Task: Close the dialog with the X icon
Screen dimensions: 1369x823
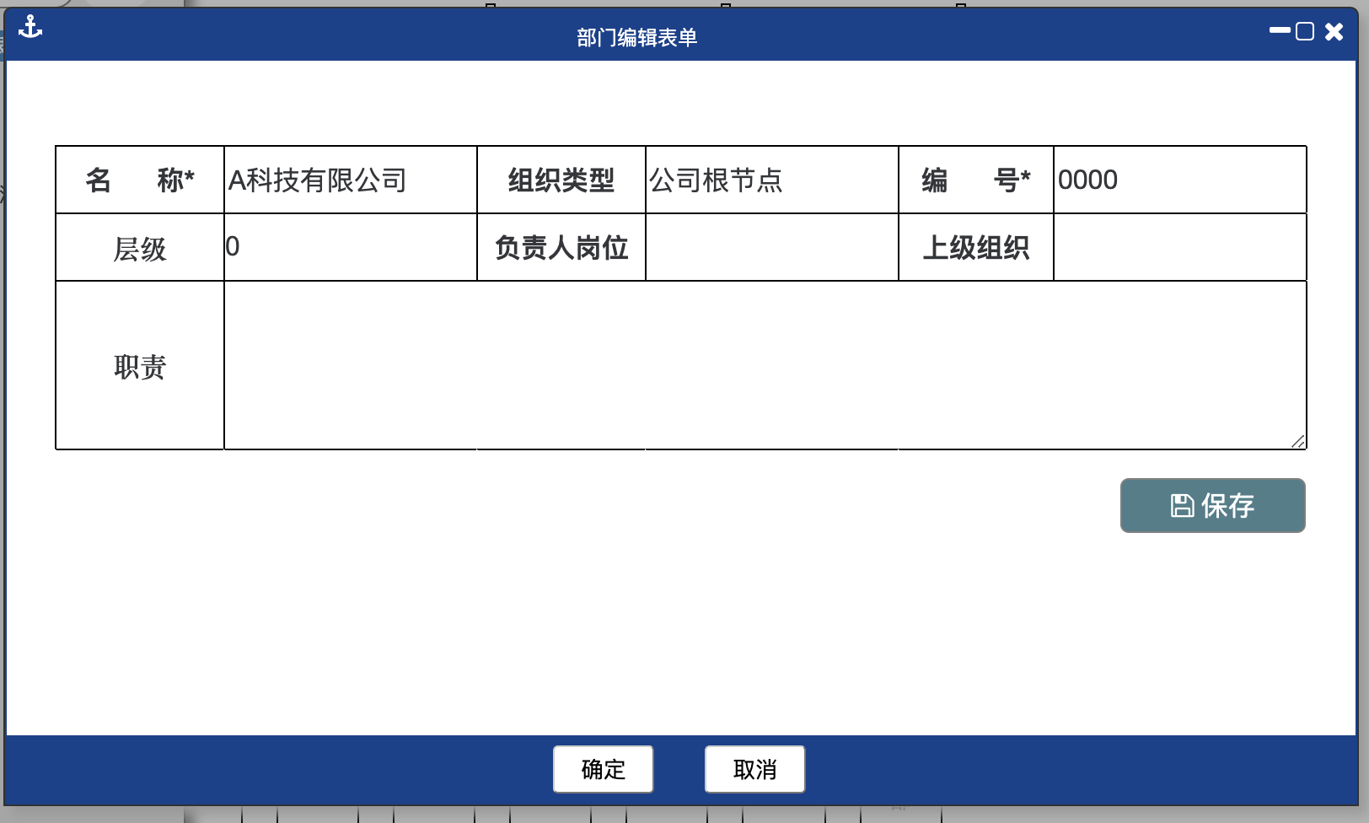Action: click(x=1334, y=32)
